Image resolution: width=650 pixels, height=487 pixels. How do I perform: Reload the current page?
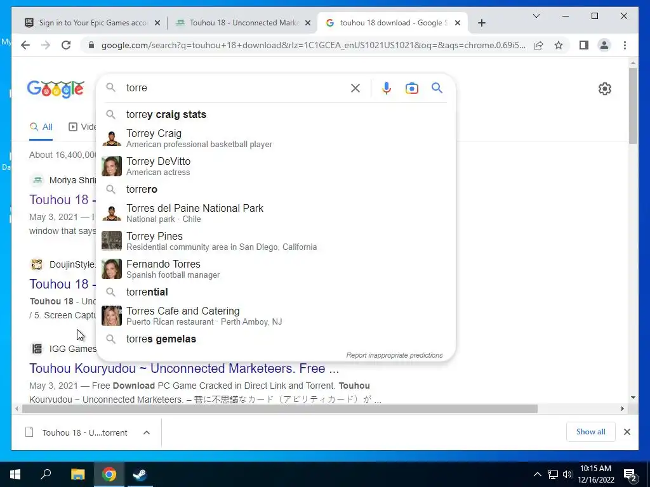click(66, 45)
